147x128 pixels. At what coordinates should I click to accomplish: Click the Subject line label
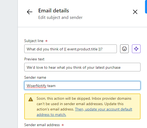[34, 41]
